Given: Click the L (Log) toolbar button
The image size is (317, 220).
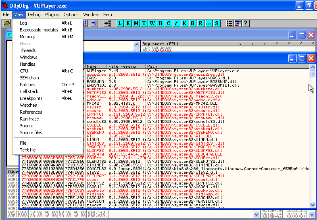Looking at the screenshot, I should coord(120,23).
